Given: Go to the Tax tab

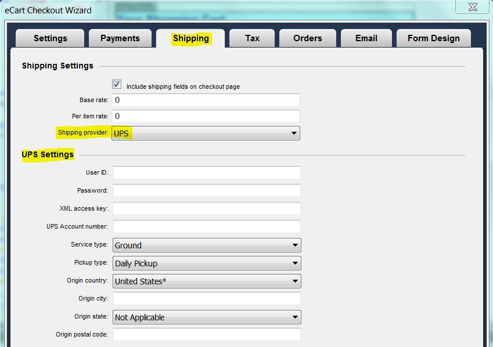Looking at the screenshot, I should 252,38.
